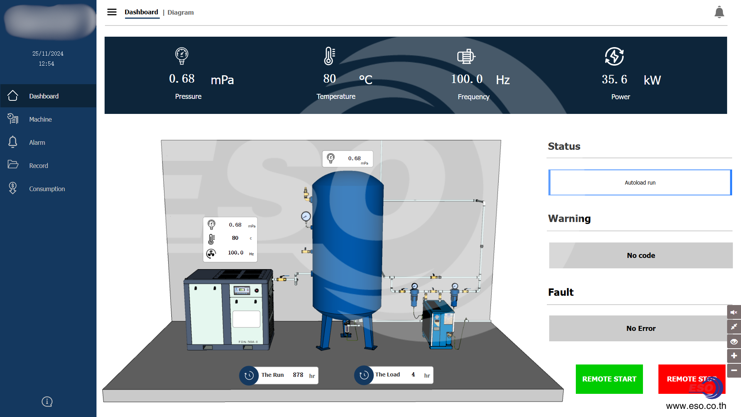Click the pressure gauge icon in header
The image size is (741, 417).
181,56
